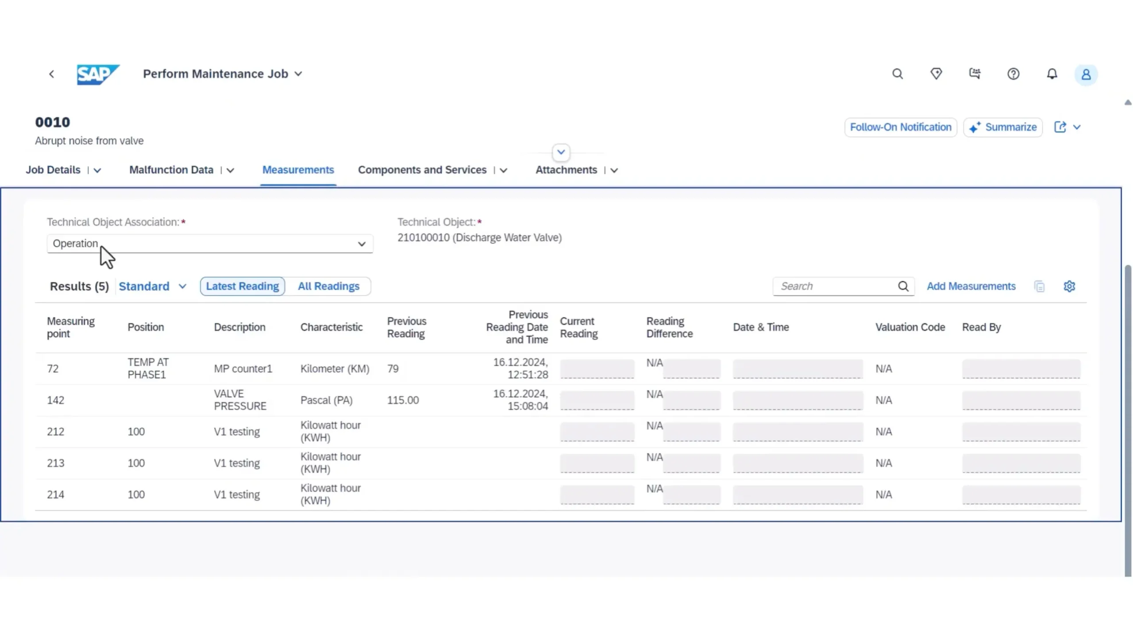Open the notifications bell
Image resolution: width=1133 pixels, height=636 pixels.
pos(1052,74)
